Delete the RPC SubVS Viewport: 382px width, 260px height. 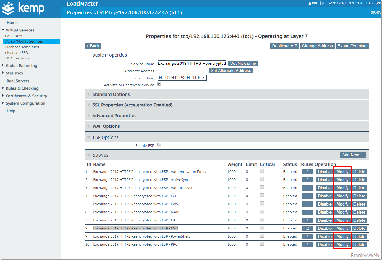[359, 244]
